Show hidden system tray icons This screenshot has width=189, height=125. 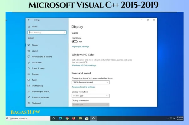coord(168,118)
